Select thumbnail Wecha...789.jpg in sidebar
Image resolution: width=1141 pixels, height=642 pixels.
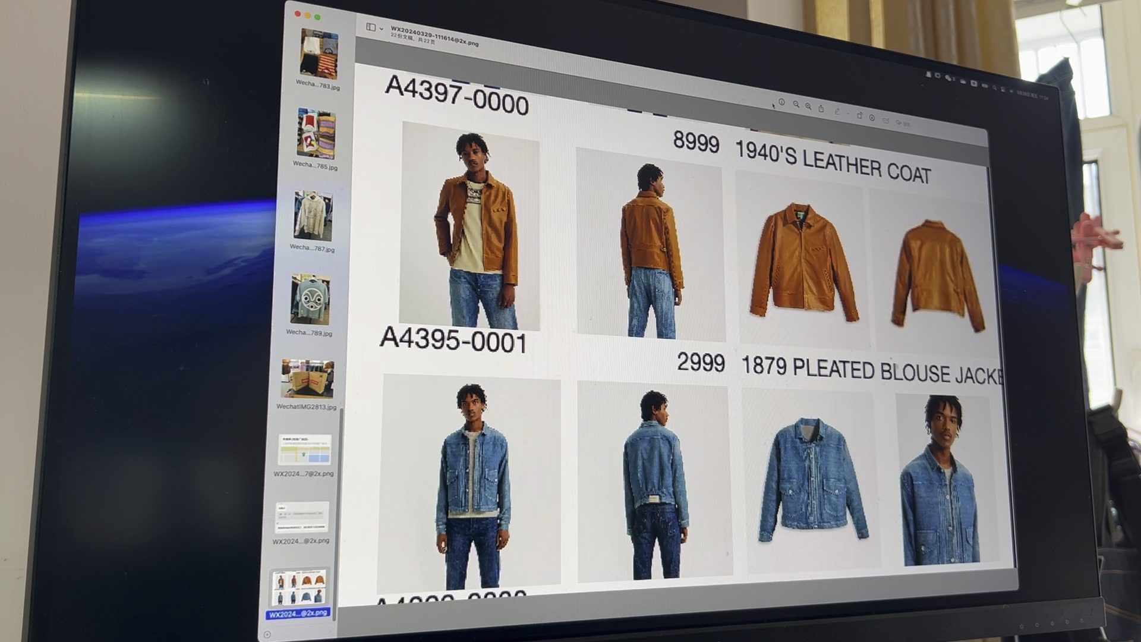point(310,300)
